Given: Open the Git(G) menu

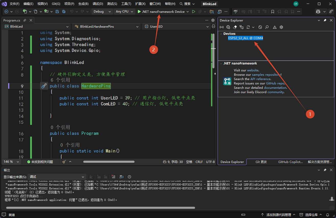Looking at the screenshot, I should 56,4.
